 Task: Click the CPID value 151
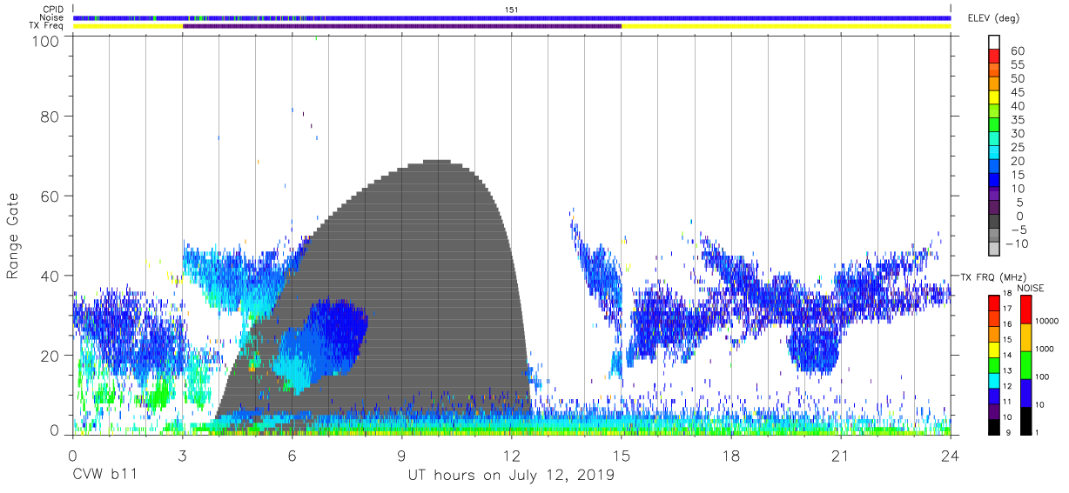(512, 10)
